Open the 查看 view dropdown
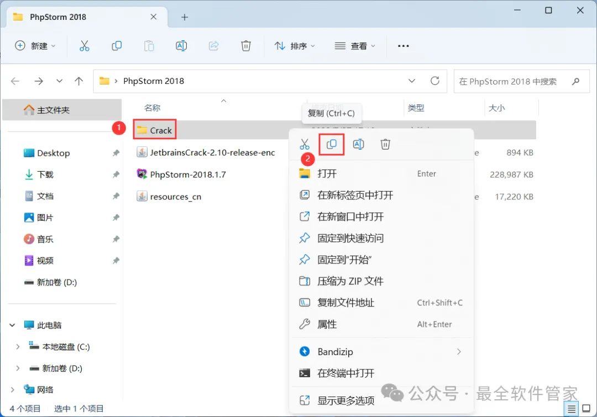The width and height of the screenshot is (597, 417). (355, 46)
